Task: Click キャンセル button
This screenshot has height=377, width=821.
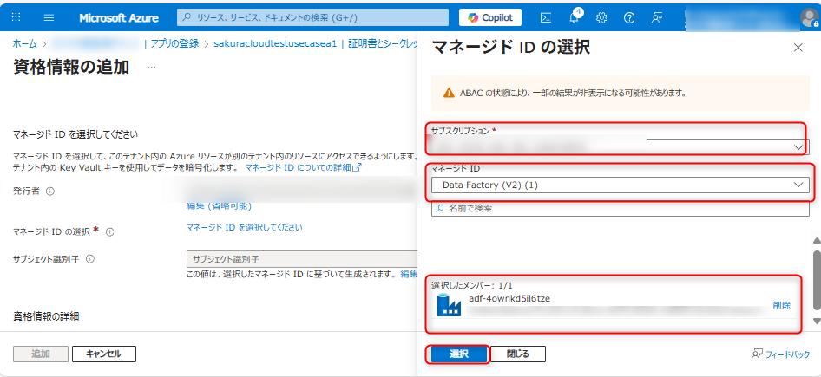Action: pyautogui.click(x=103, y=354)
